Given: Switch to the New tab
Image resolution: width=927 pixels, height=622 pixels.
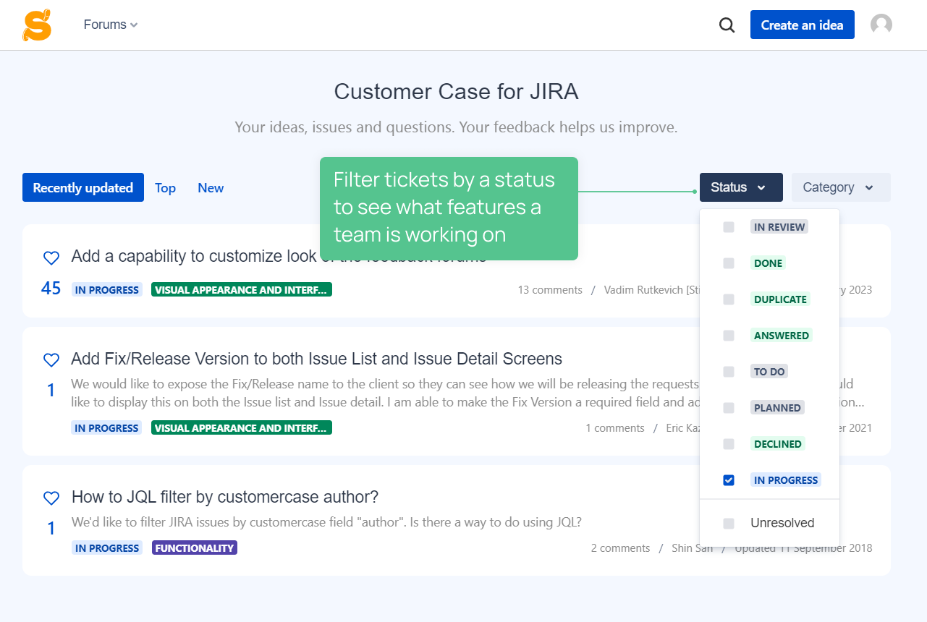Looking at the screenshot, I should (211, 188).
